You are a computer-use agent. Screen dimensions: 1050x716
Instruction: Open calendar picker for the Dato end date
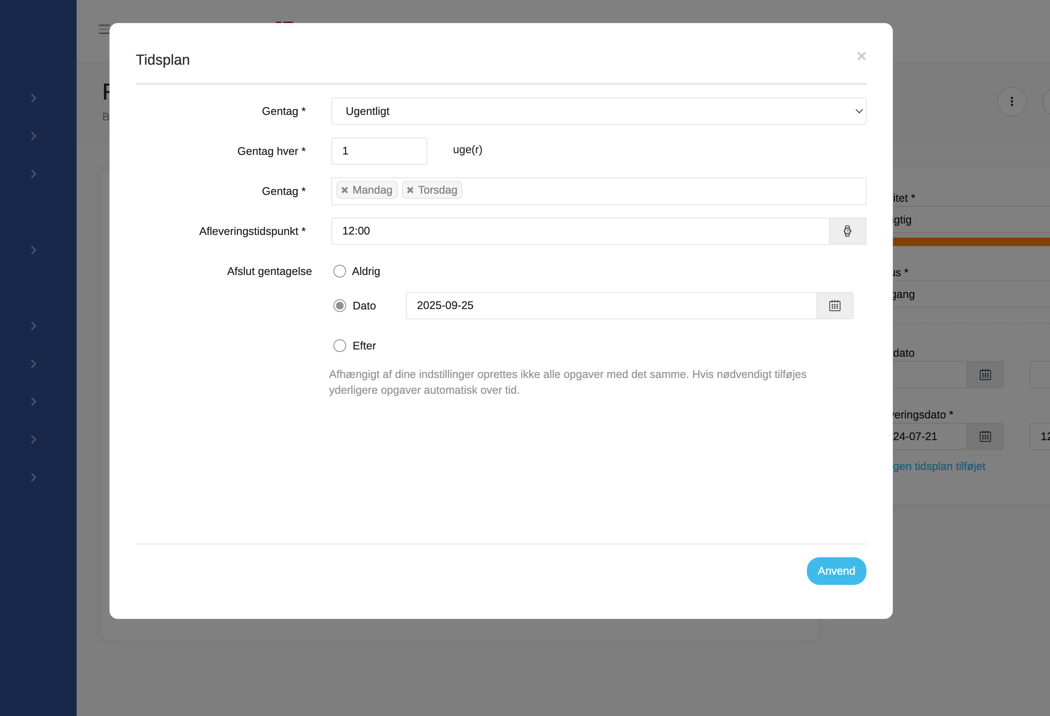coord(835,305)
